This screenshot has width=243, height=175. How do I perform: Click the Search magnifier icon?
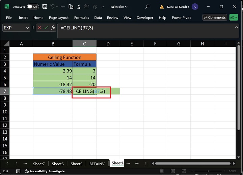147,6
